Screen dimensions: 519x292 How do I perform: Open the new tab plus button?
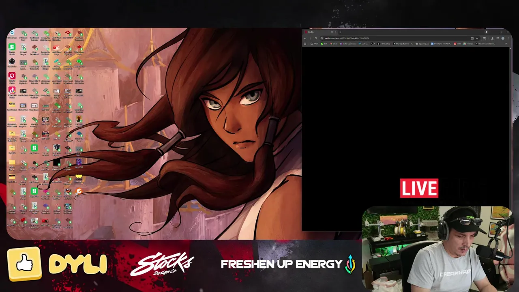point(341,32)
